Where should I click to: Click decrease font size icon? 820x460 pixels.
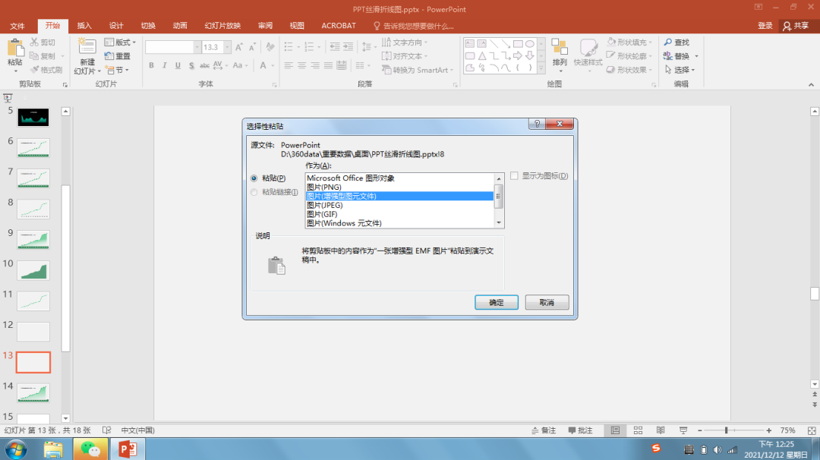(252, 47)
